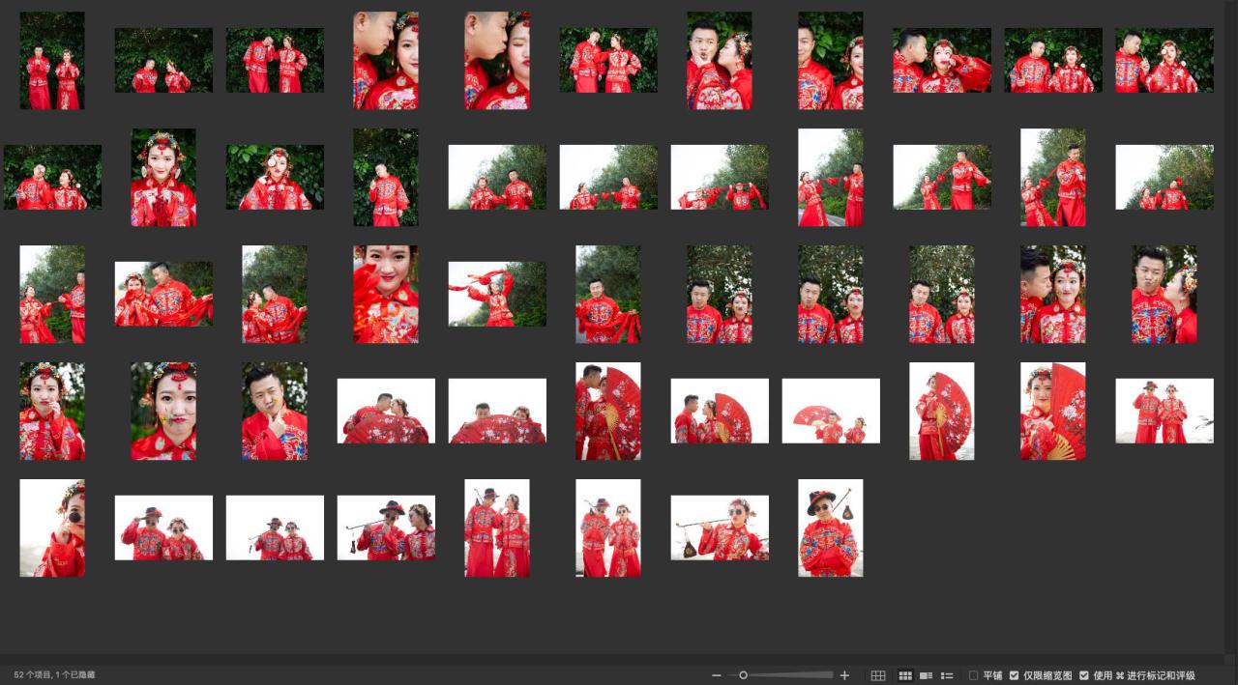1238x685 pixels.
Task: Click the plus icon to enlarge thumbnails
Action: point(844,675)
